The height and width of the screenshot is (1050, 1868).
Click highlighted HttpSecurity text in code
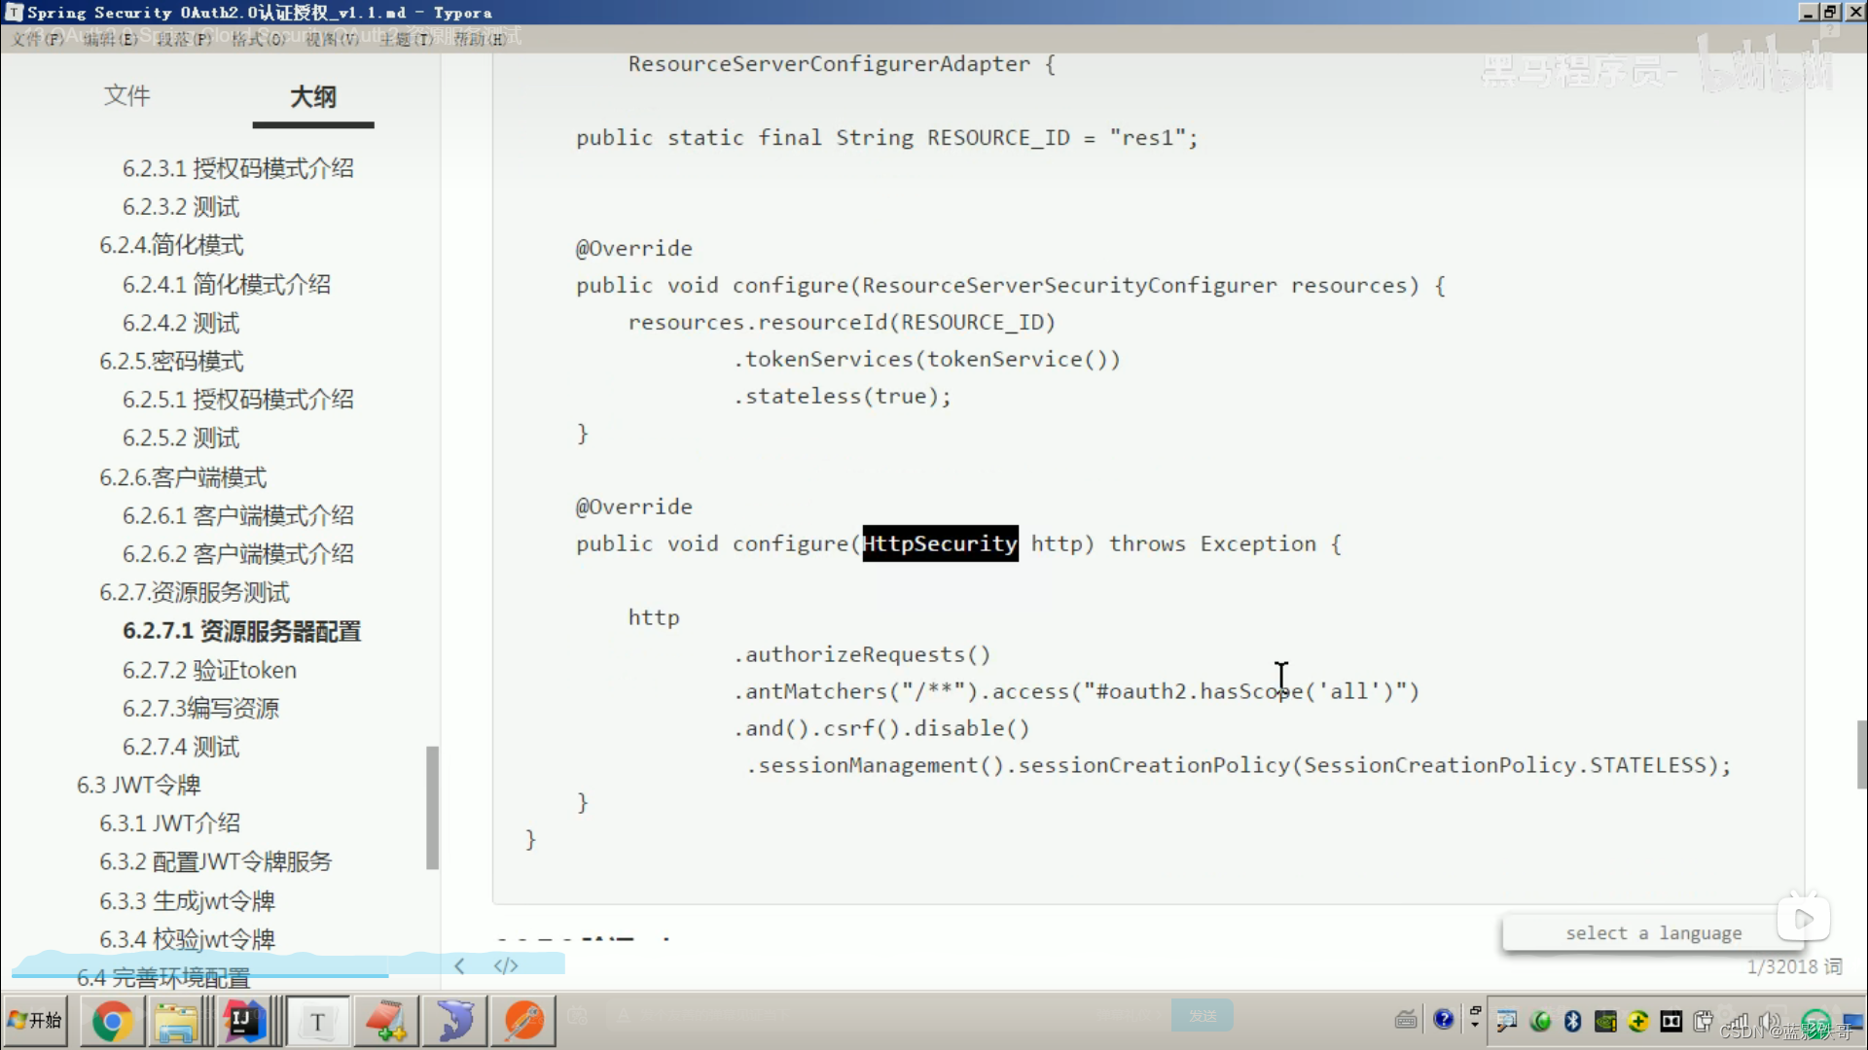coord(940,543)
